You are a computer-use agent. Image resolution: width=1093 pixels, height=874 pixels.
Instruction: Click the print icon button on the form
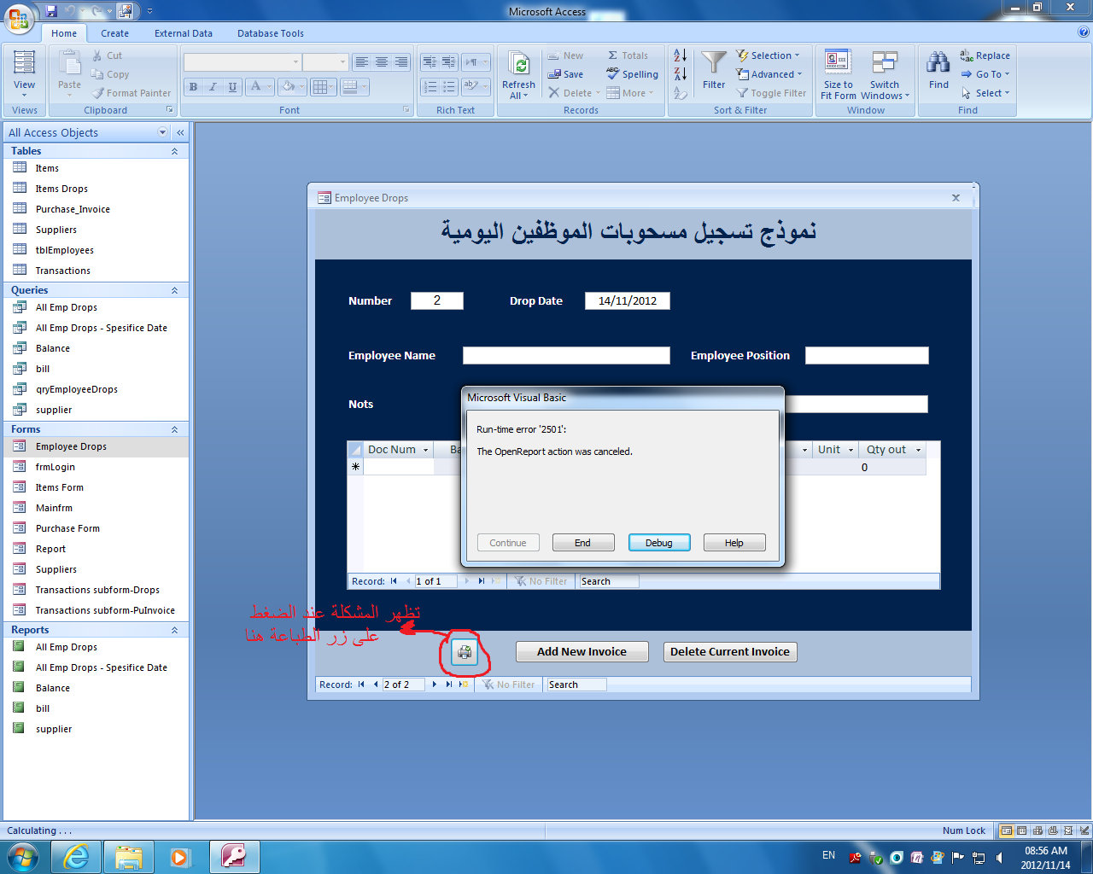tap(465, 653)
